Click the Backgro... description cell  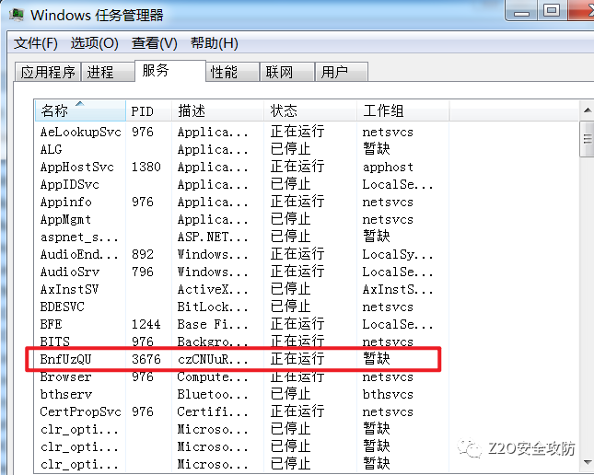(213, 342)
